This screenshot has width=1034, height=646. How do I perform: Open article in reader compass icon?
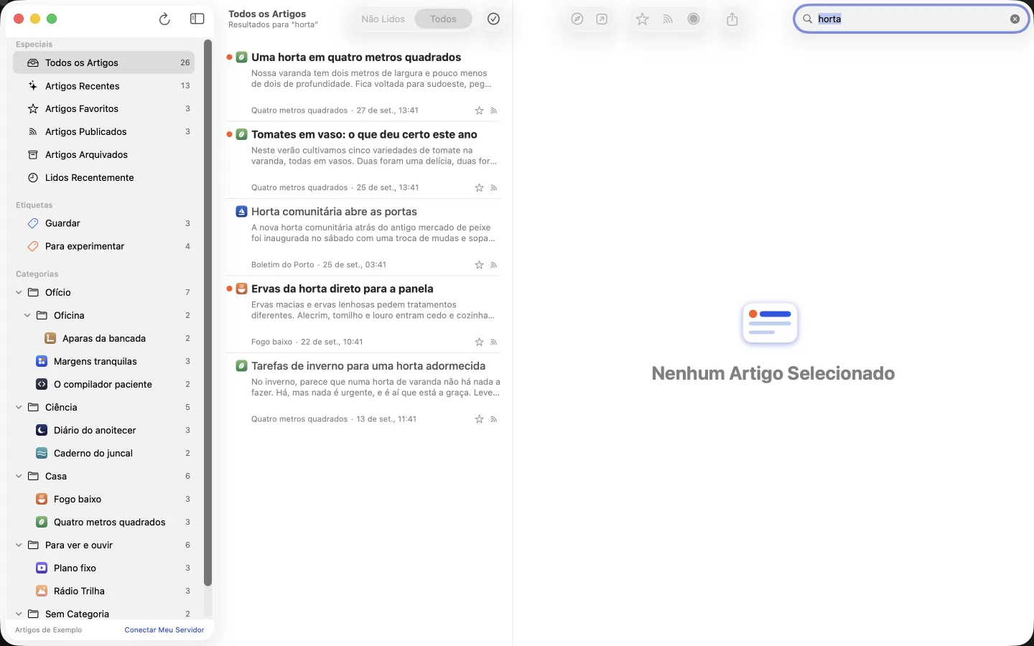point(577,19)
